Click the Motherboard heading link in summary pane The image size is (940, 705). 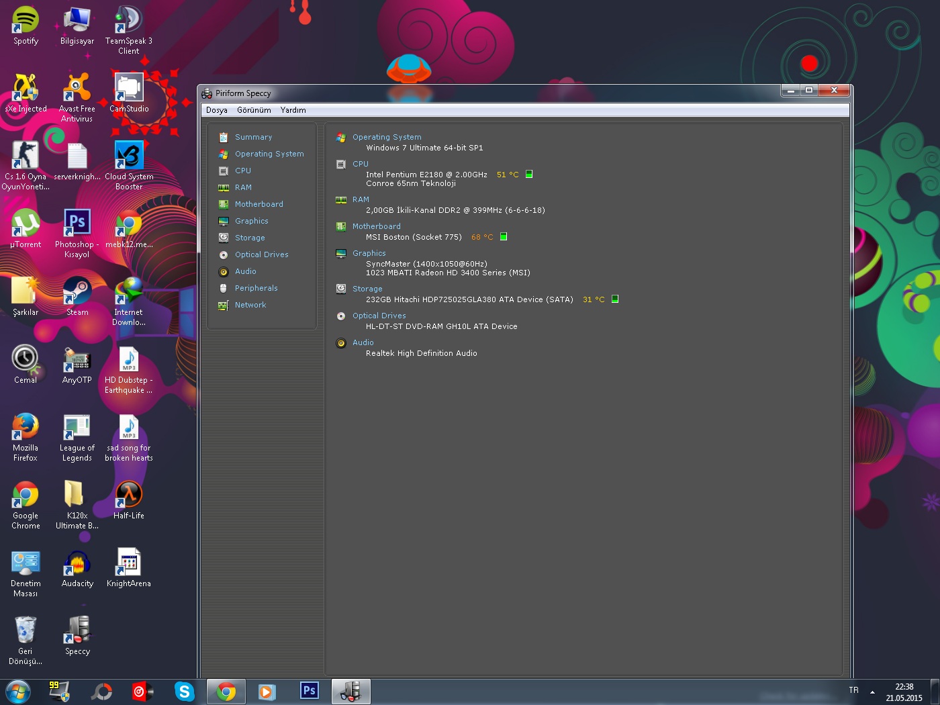(376, 226)
